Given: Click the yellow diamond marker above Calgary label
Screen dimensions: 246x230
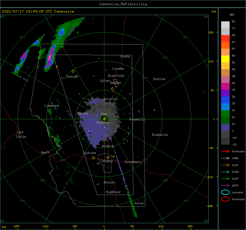Looking at the screenshot, I should click(x=108, y=158).
